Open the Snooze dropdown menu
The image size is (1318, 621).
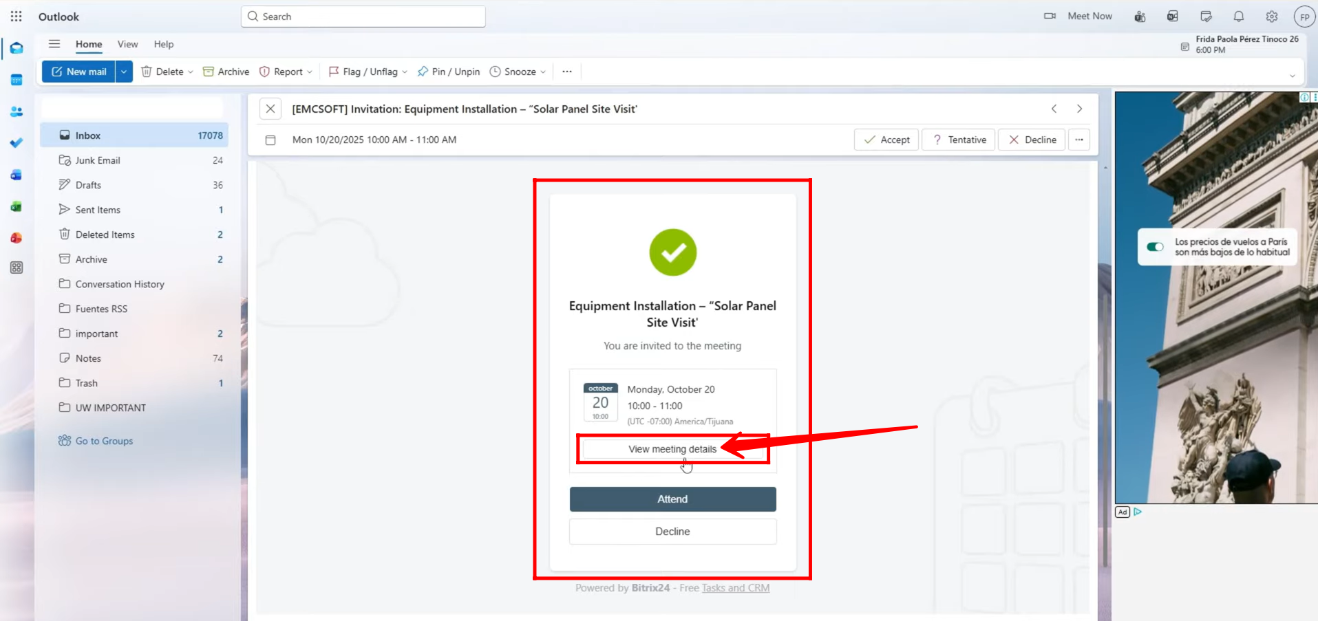543,72
